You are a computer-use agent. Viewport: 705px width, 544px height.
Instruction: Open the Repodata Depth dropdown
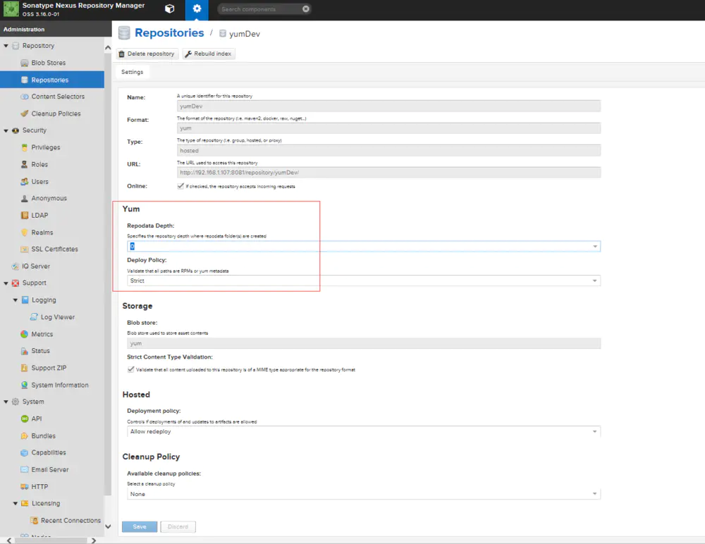click(595, 247)
